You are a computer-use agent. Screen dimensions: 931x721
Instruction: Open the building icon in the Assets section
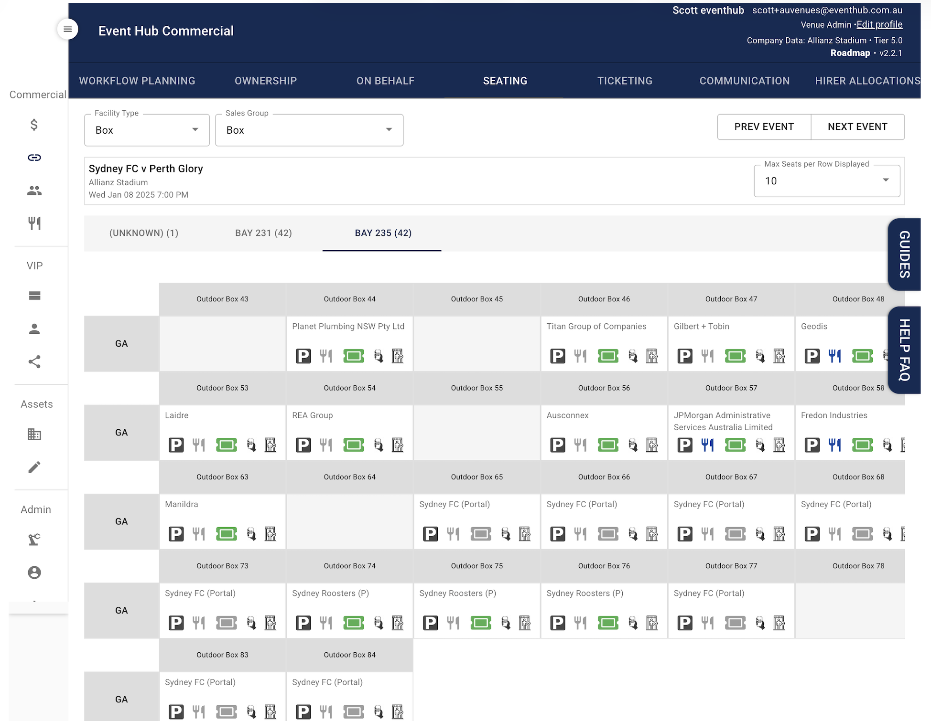tap(34, 434)
